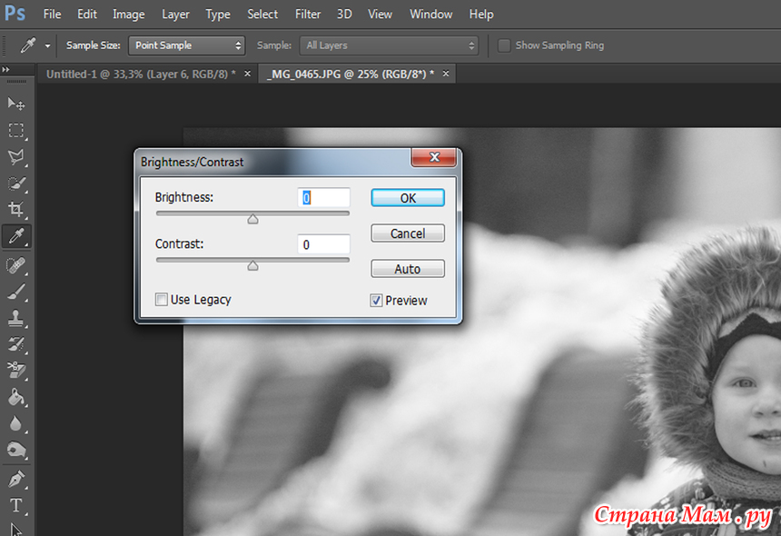Click the Brightness value field
Image resolution: width=781 pixels, height=536 pixels.
[x=324, y=198]
